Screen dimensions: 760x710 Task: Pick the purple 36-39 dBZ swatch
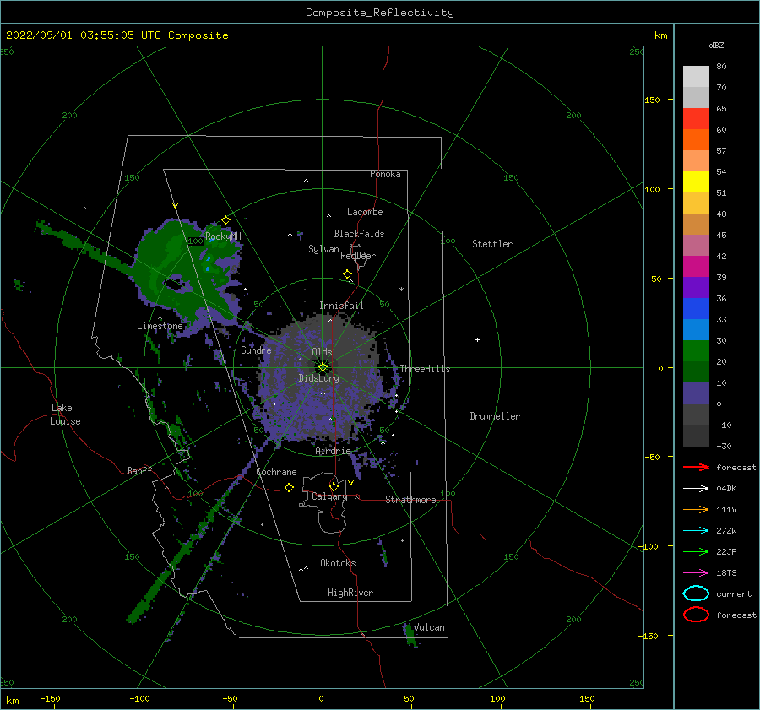[x=696, y=288]
